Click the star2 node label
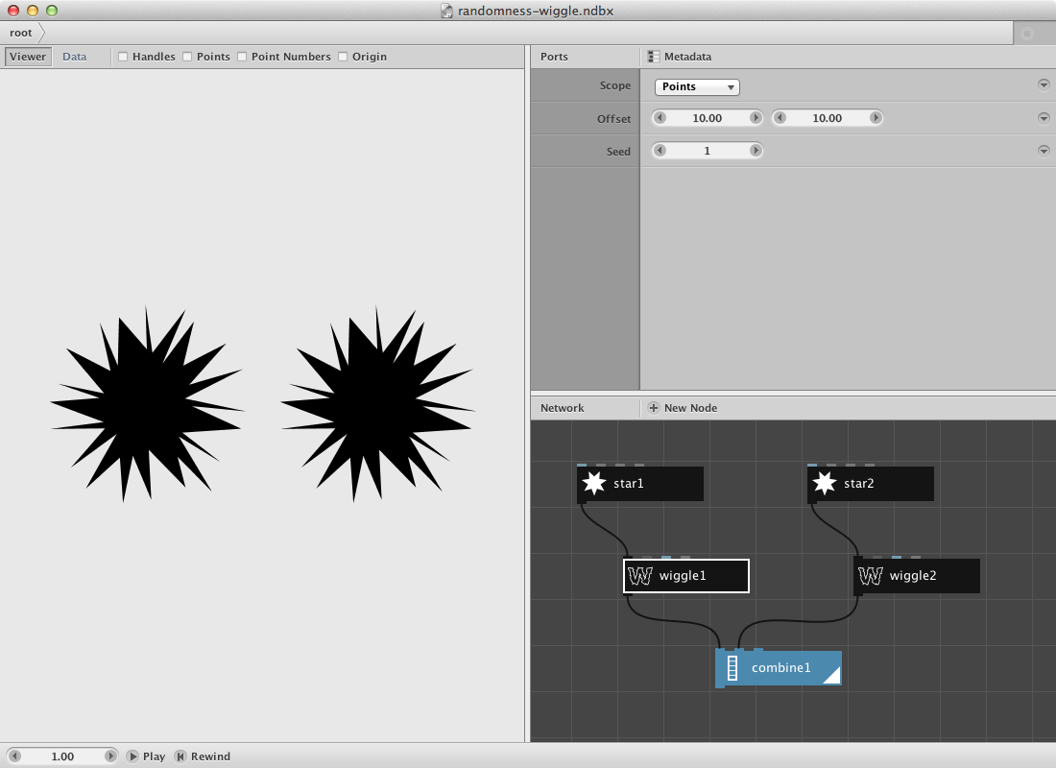 (858, 483)
